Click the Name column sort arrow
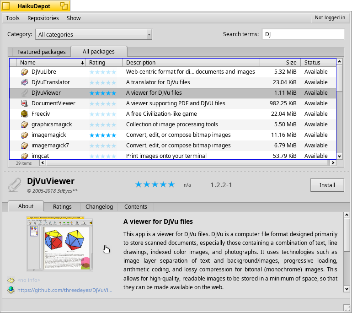The width and height of the screenshot is (352, 313). coord(82,63)
